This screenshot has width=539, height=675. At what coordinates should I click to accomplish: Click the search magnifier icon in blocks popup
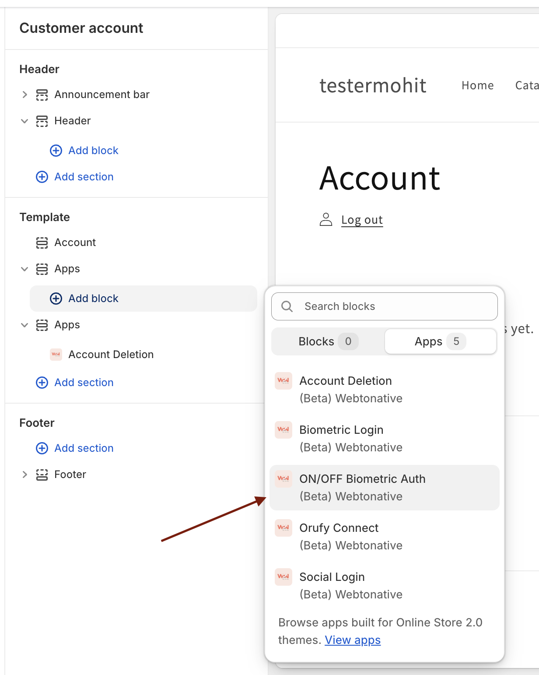pyautogui.click(x=287, y=306)
